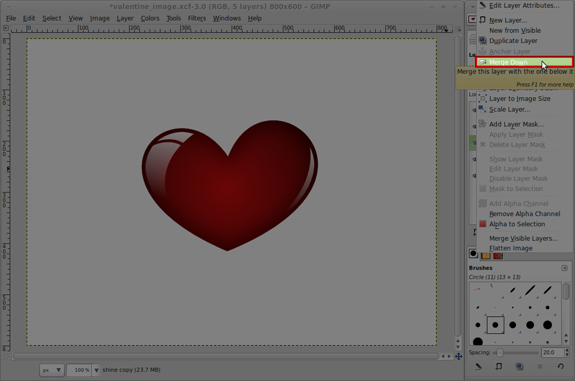Create a new brush with the new-brush icon
Viewport: 575px width, 381px height.
(x=499, y=367)
